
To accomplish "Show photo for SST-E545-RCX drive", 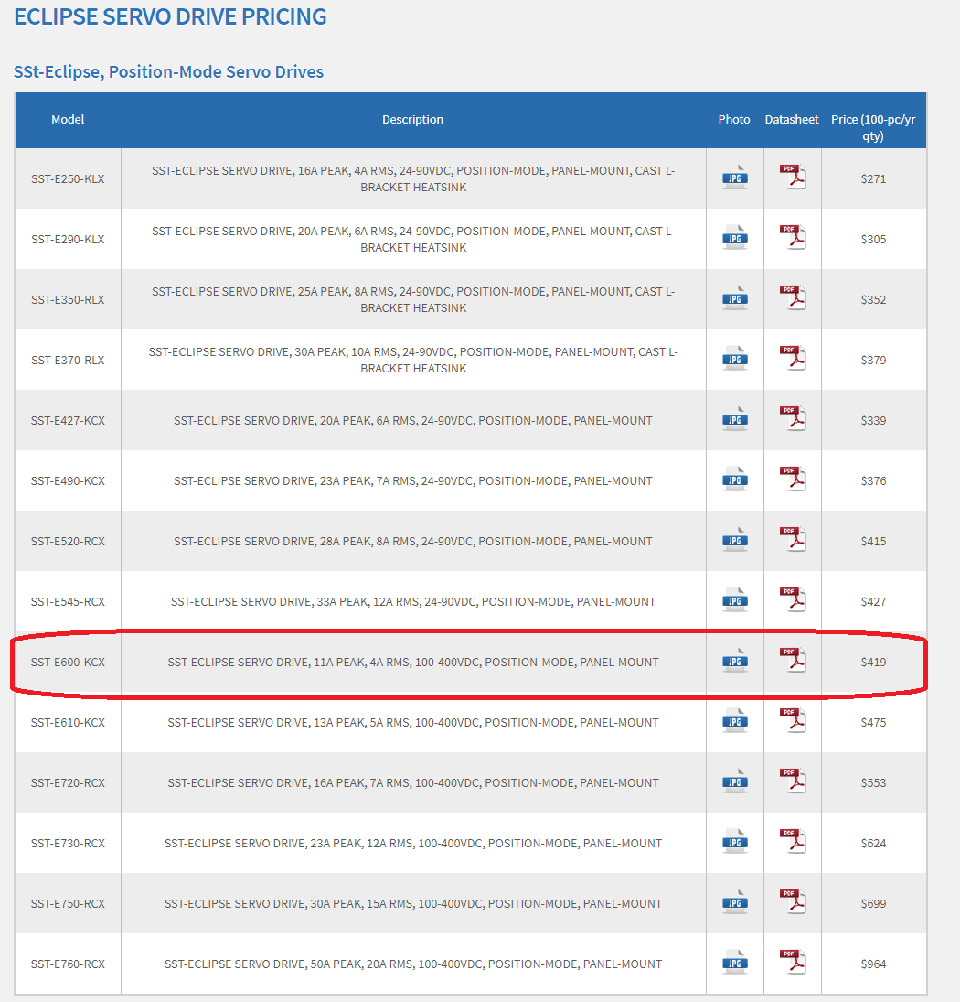I will coord(735,599).
